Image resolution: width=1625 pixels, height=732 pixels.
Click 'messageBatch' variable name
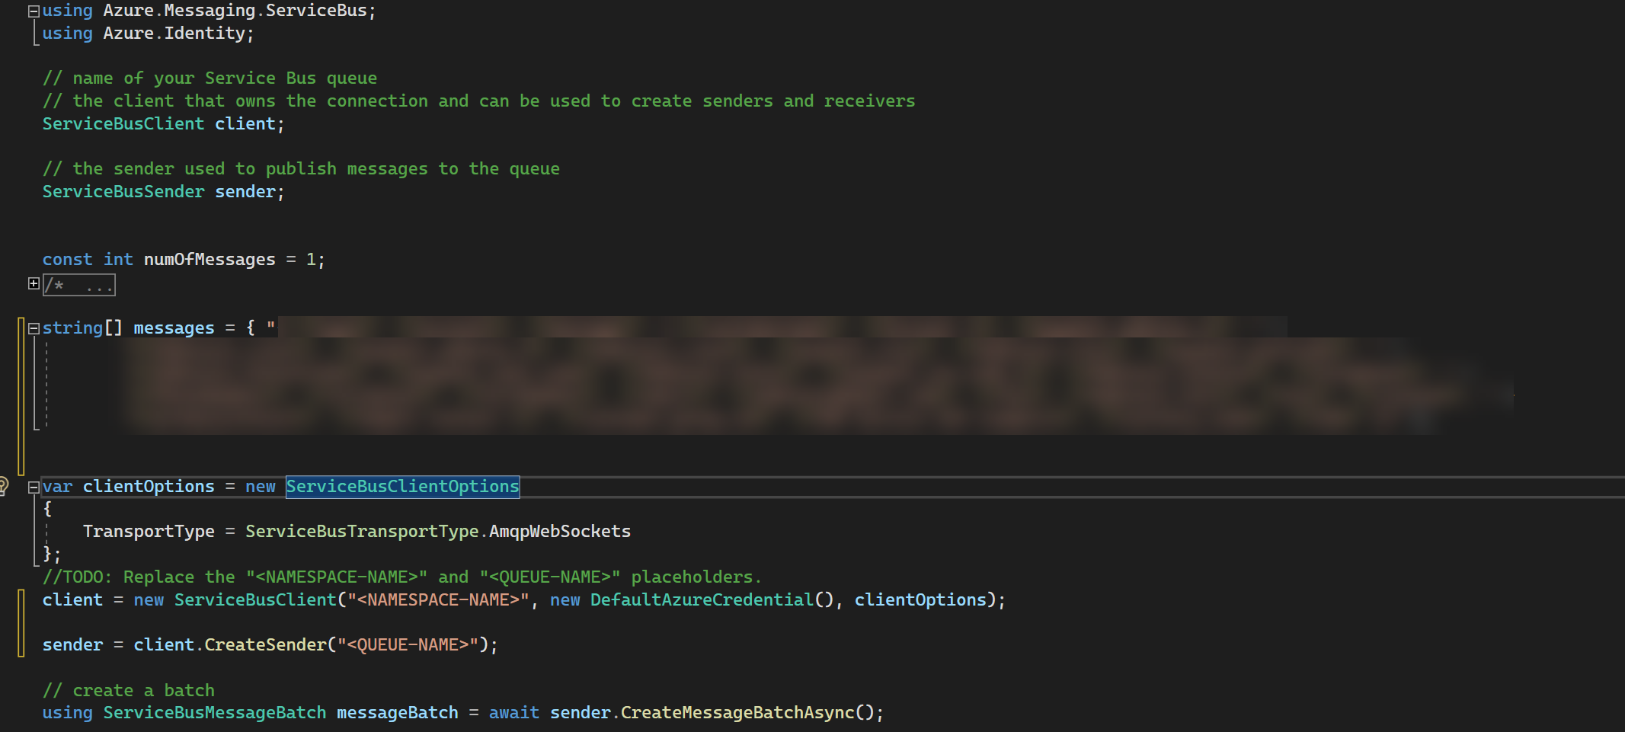point(398,713)
